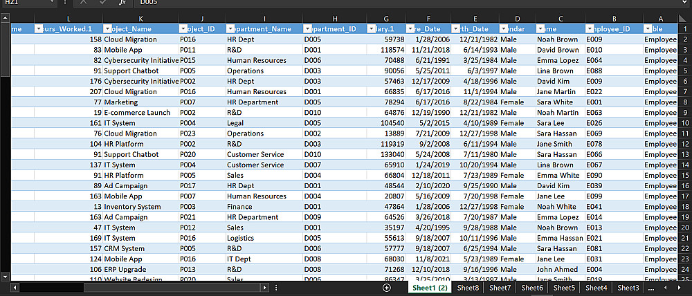The height and width of the screenshot is (296, 692).
Task: Select column J header
Action: 202,18
